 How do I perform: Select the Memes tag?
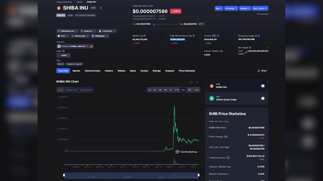pos(61,64)
